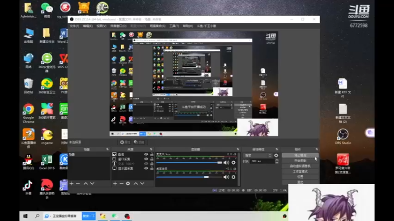Click 属性 properties button above sources
Viewport: 394px width, 221px height.
125,142
